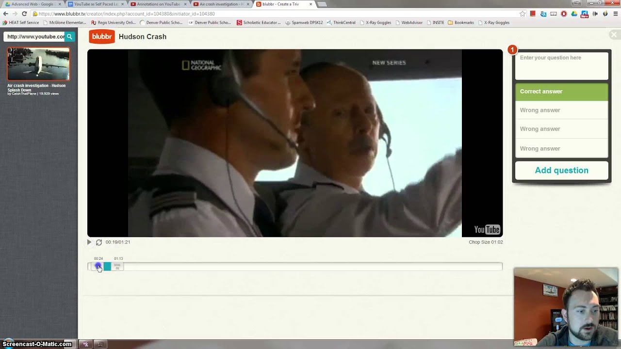Screen dimensions: 621x349
Task: Click the teal search magnifier button
Action: [x=70, y=36]
